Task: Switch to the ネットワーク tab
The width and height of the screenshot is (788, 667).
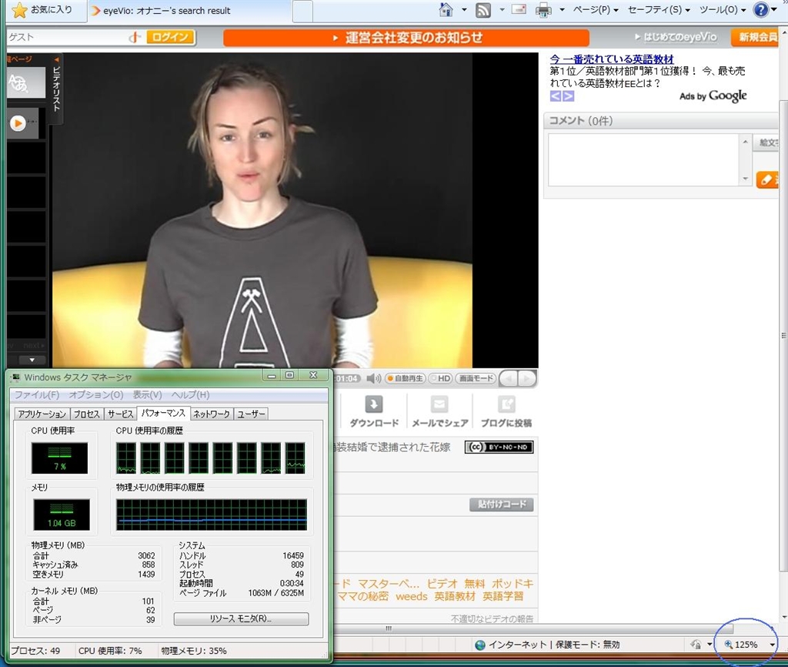Action: pyautogui.click(x=212, y=414)
